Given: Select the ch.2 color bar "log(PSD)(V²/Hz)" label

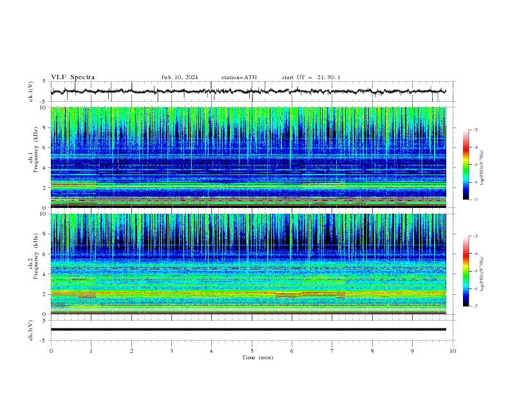Looking at the screenshot, I should (x=482, y=274).
